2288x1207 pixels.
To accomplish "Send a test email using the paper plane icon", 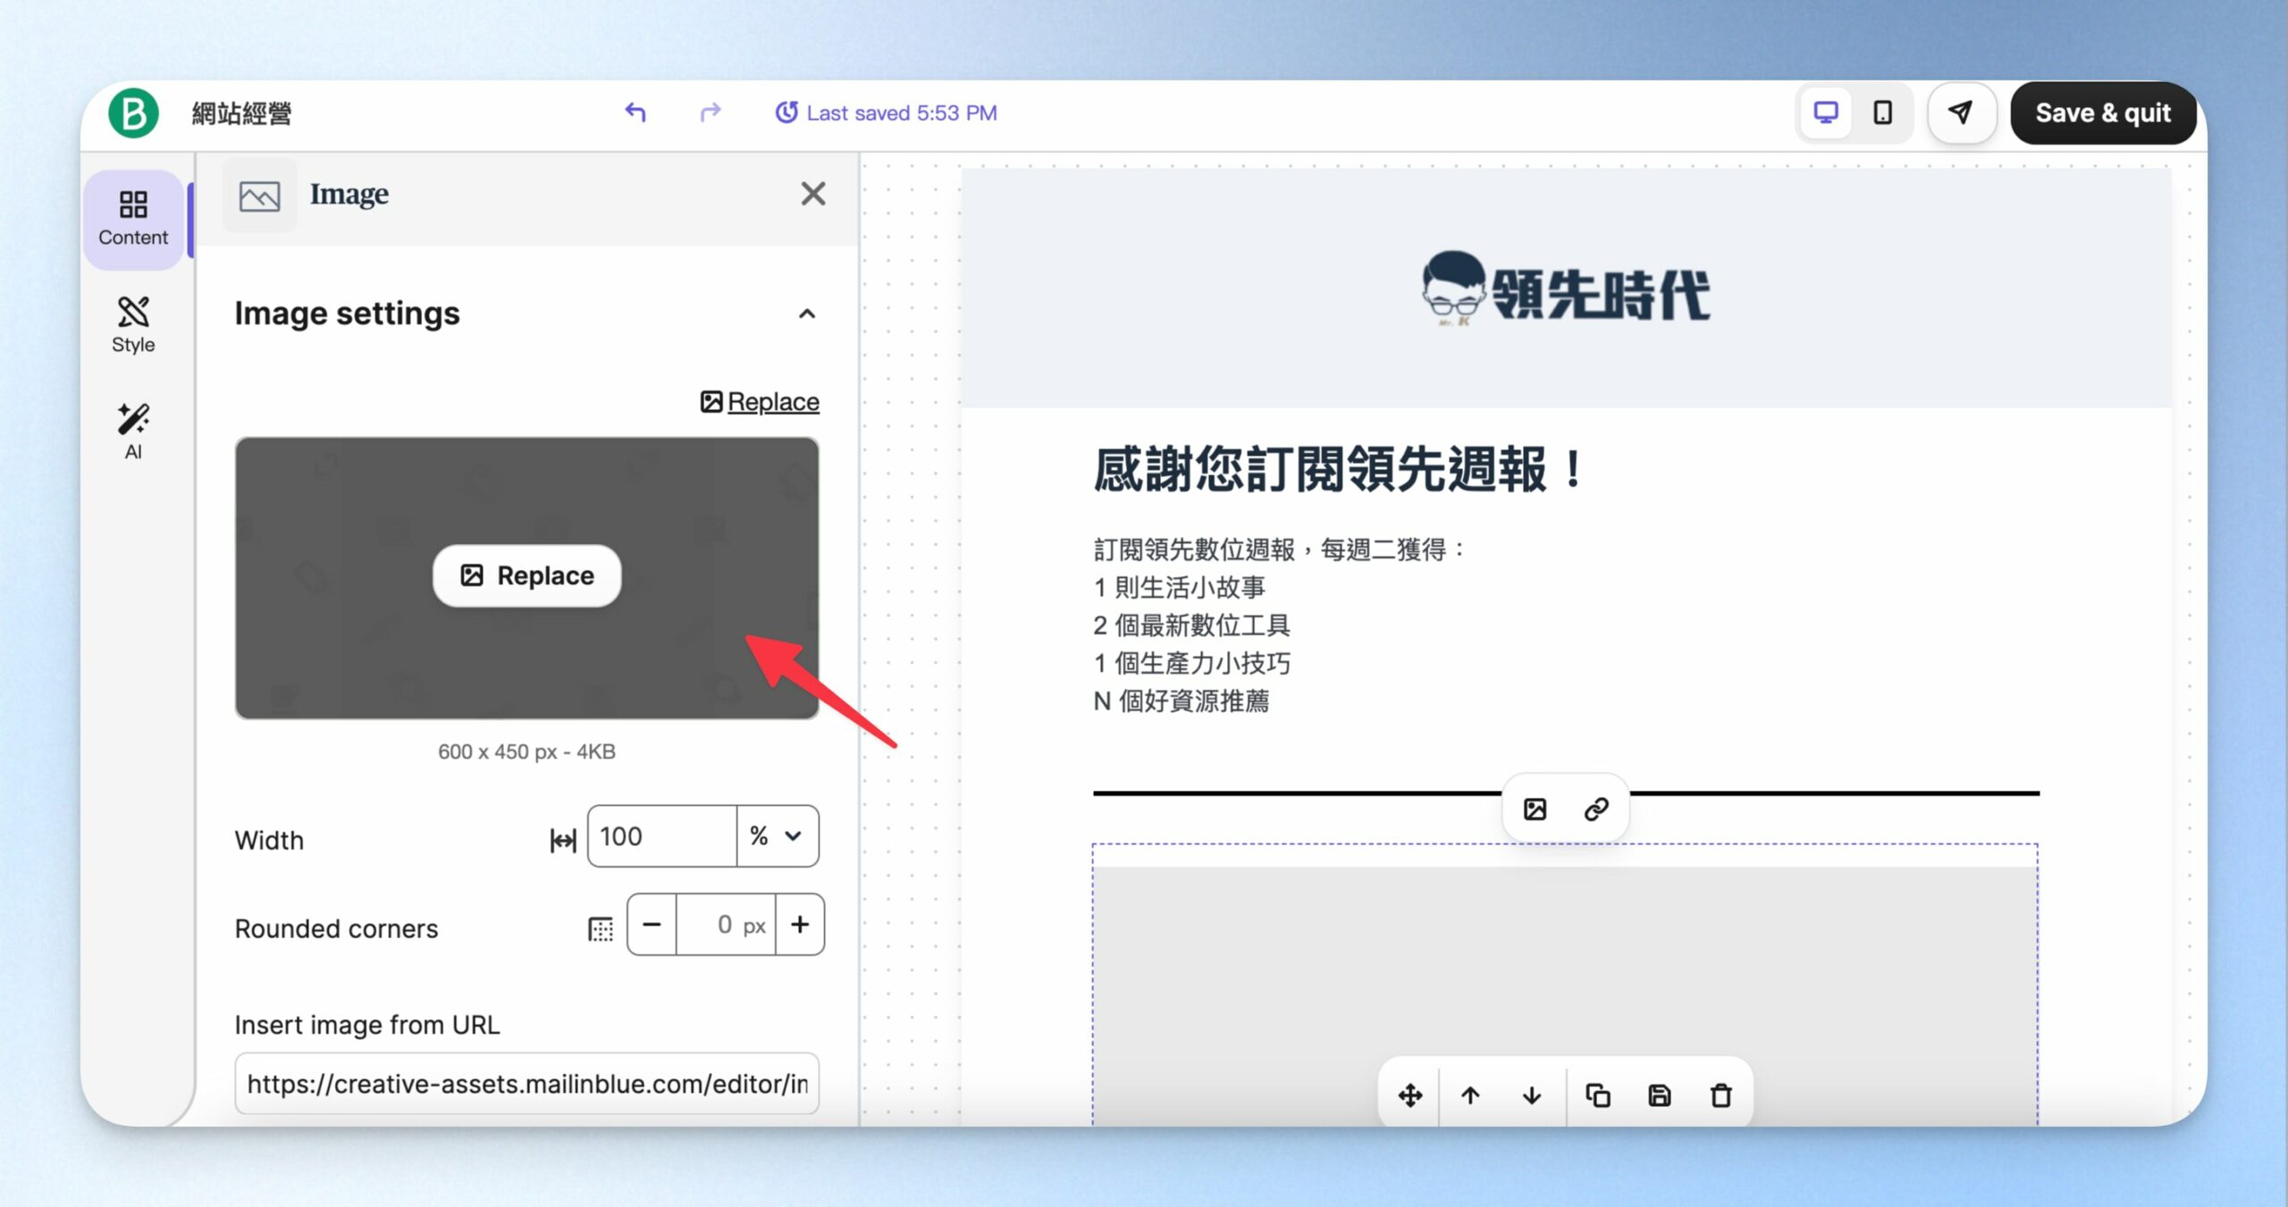I will coord(1961,113).
